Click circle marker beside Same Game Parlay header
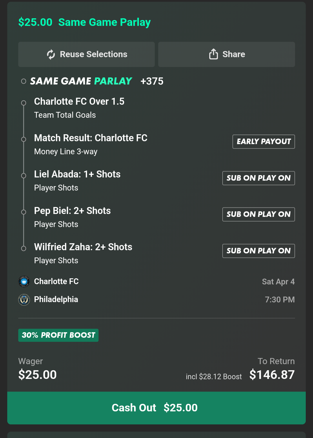 tap(24, 81)
